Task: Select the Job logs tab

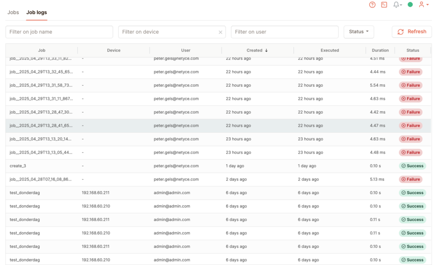Action: click(x=36, y=12)
